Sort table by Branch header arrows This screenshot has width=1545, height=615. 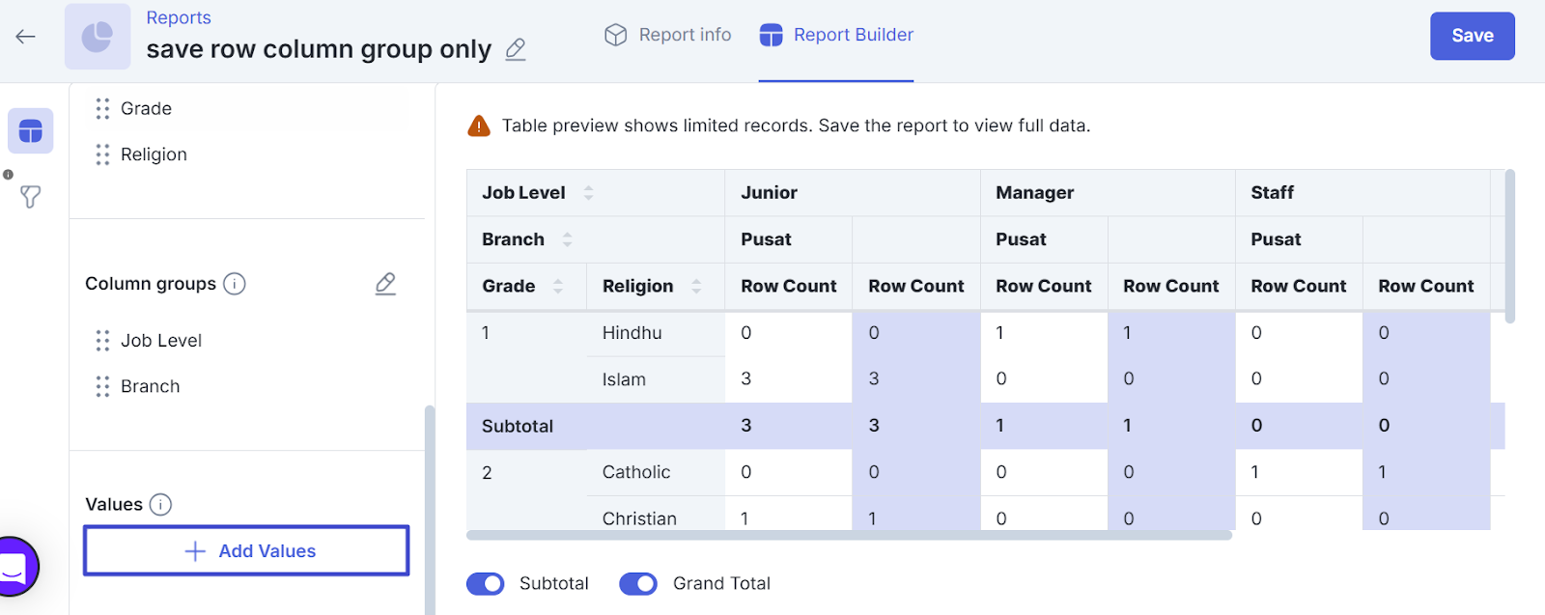click(x=567, y=239)
